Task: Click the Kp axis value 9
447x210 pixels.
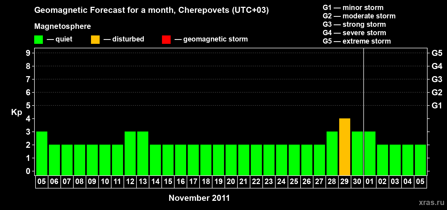Action: pos(28,53)
